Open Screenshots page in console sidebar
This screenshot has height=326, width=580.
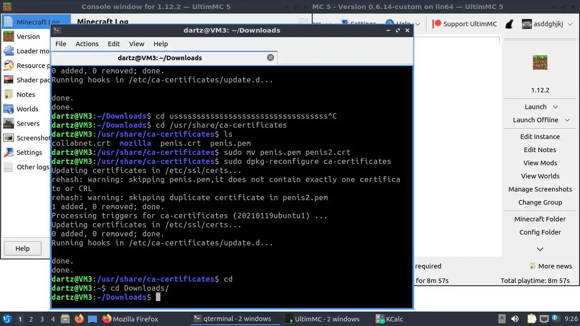click(26, 138)
